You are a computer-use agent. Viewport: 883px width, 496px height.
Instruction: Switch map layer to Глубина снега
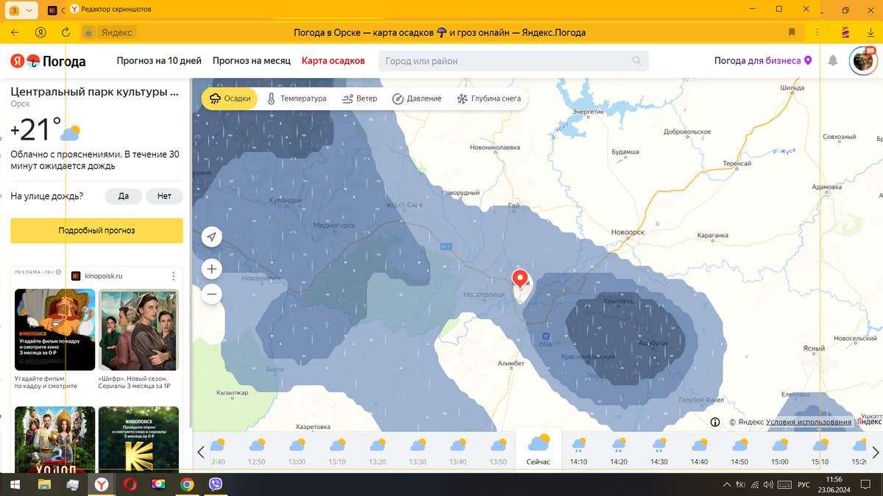click(489, 98)
